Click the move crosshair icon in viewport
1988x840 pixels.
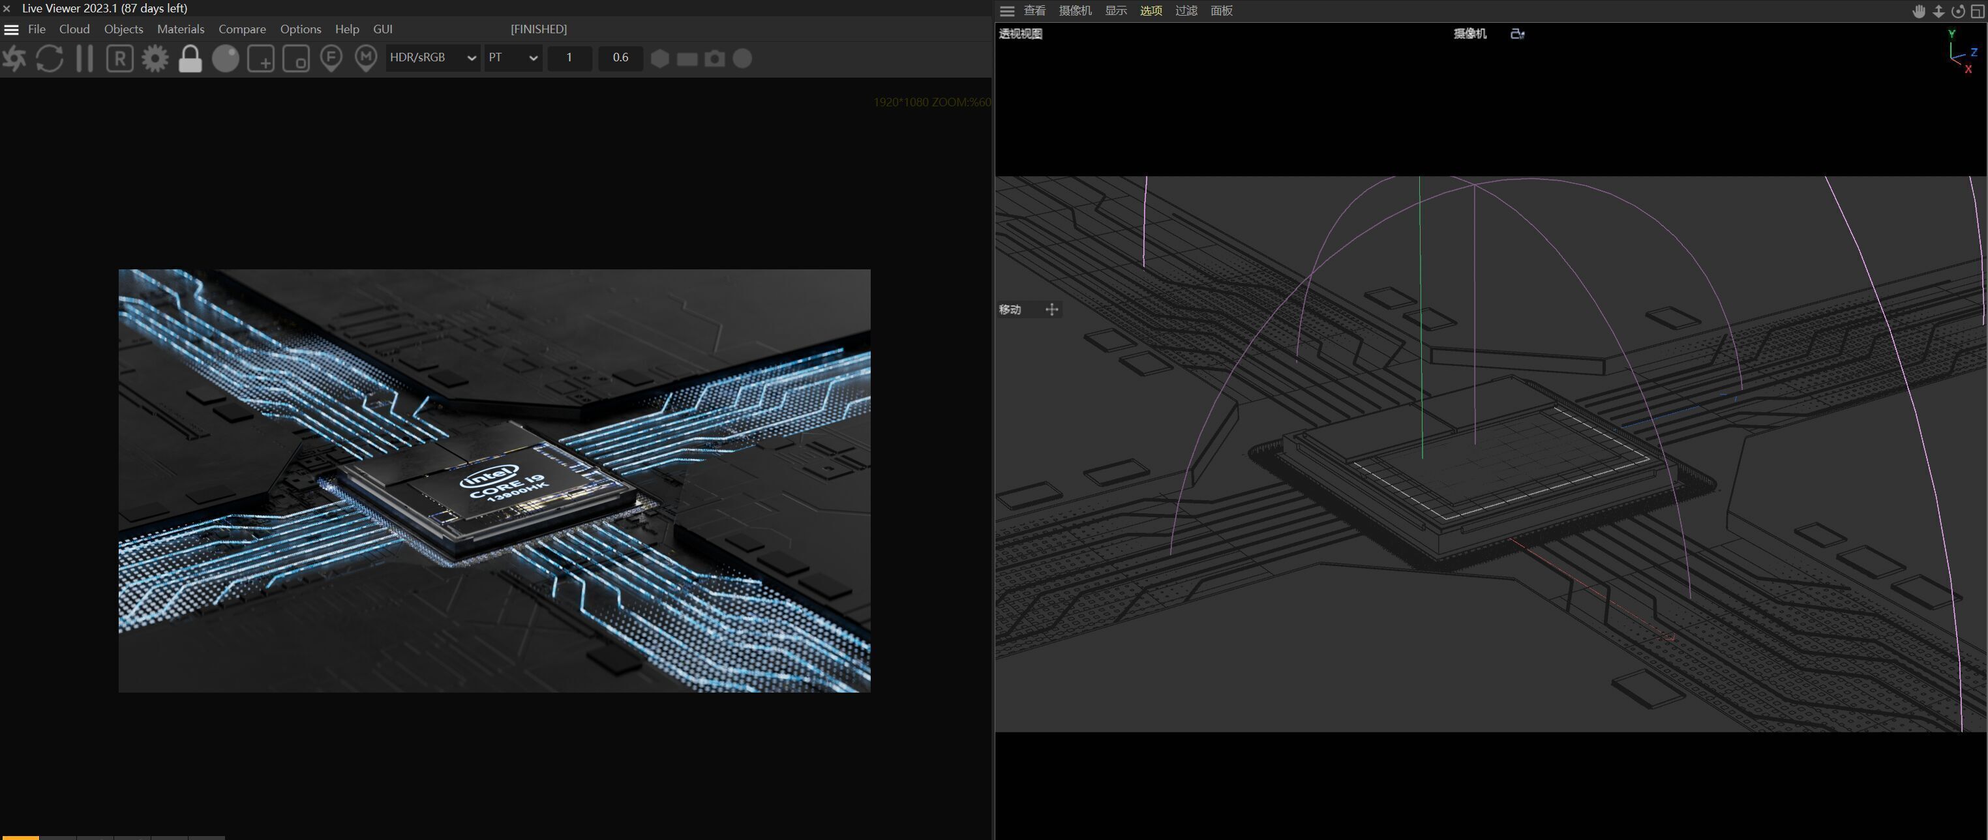pos(1052,310)
